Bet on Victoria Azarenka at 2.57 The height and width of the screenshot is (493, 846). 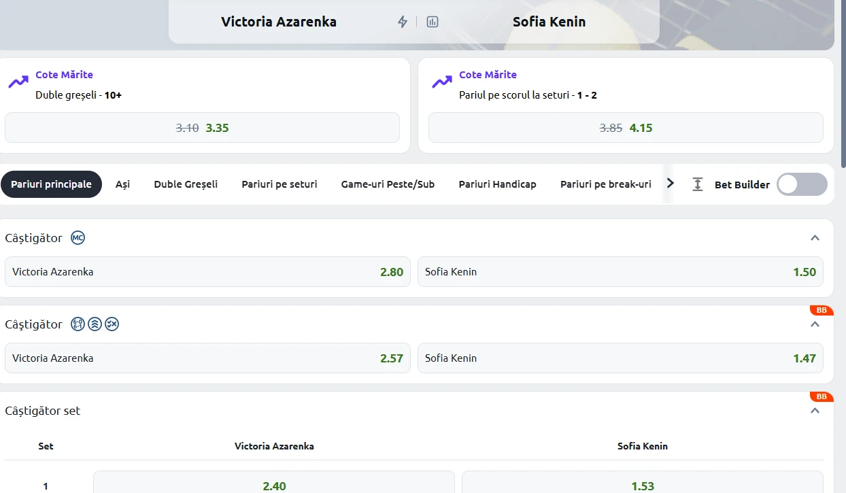click(207, 358)
